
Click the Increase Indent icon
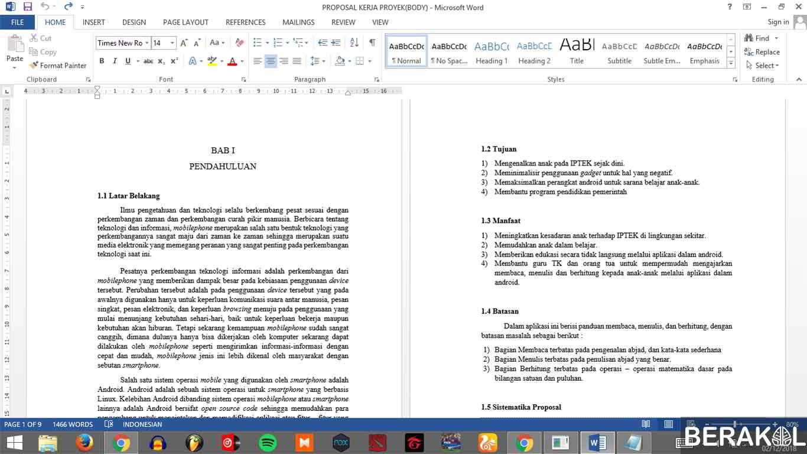click(336, 43)
